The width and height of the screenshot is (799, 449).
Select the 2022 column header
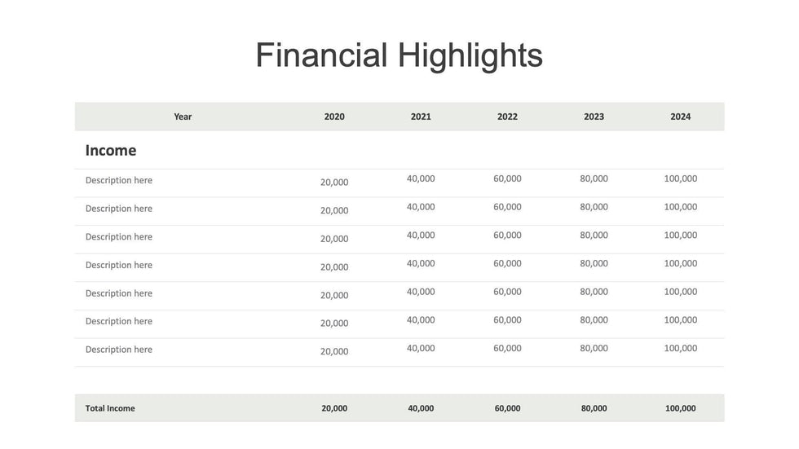507,117
